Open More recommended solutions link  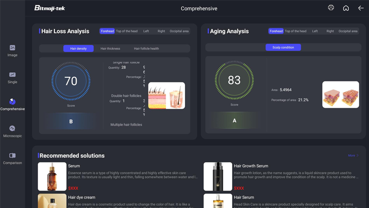353,156
